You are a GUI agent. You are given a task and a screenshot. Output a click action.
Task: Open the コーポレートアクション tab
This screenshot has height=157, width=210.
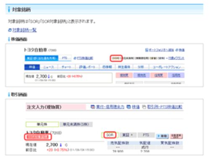pos(167,67)
